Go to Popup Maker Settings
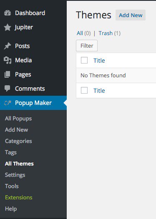Image resolution: width=156 pixels, height=219 pixels. (x=15, y=175)
